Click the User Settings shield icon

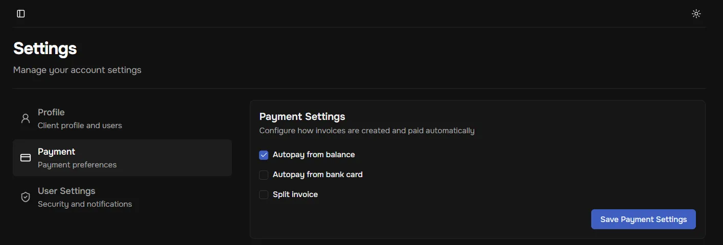(26, 197)
